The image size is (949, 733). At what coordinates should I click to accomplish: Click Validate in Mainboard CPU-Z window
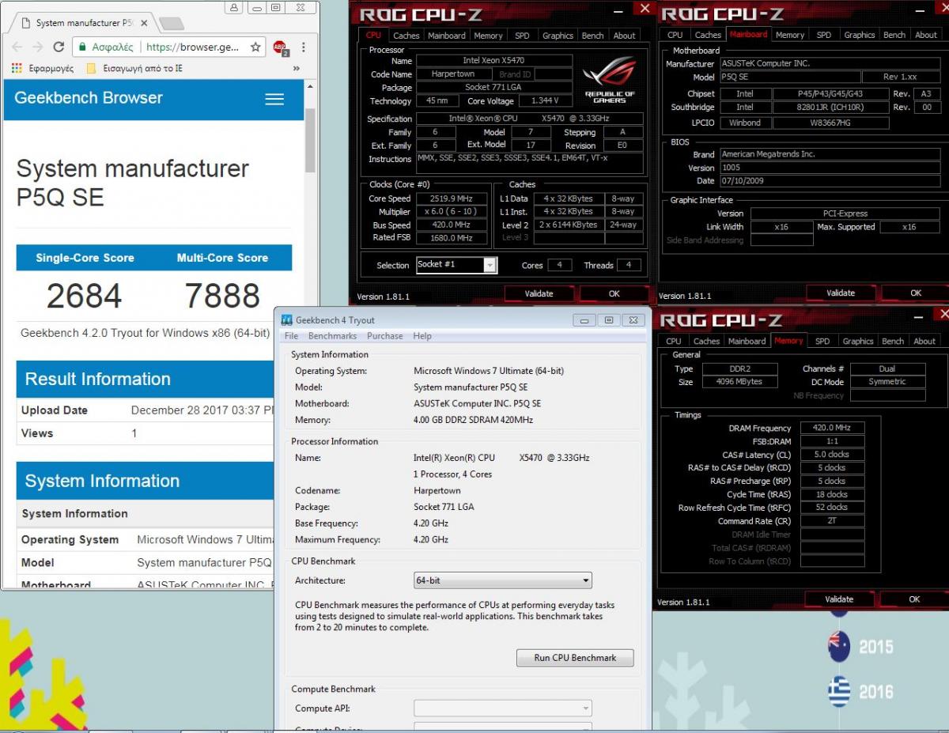(x=841, y=293)
